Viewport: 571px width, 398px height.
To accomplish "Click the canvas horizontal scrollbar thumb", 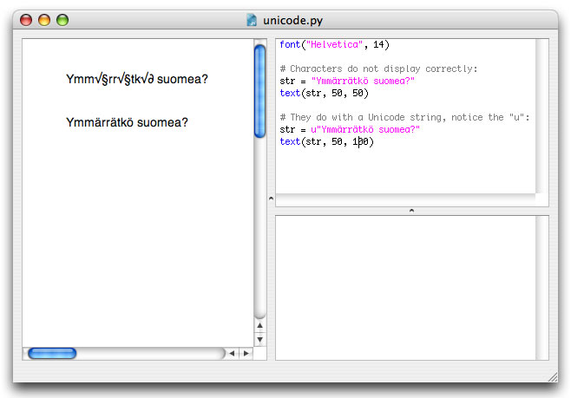I will click(52, 353).
